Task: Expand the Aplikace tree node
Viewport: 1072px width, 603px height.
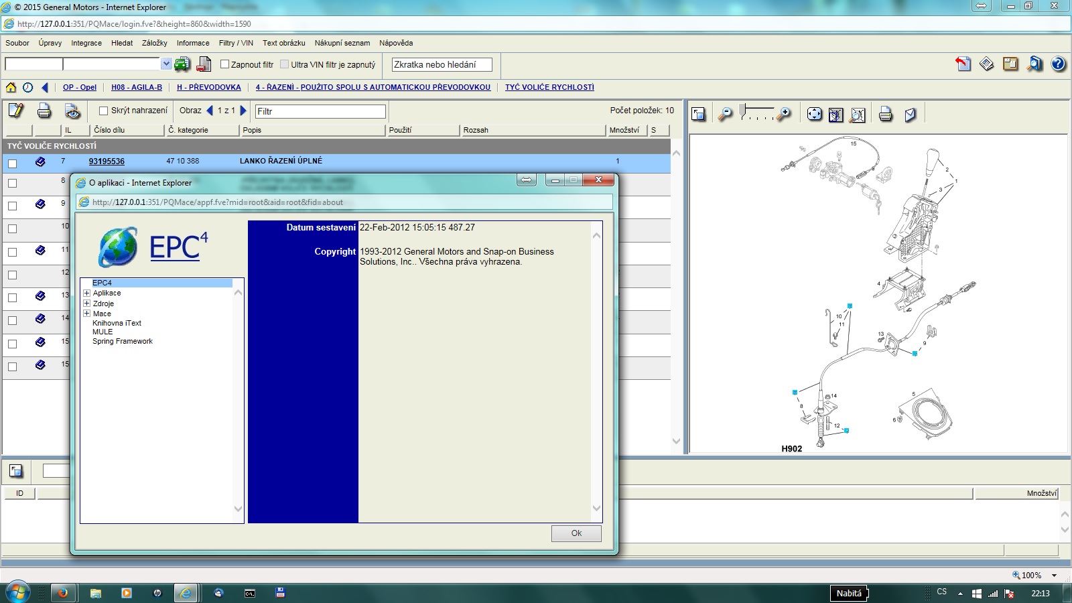Action: pyautogui.click(x=86, y=293)
